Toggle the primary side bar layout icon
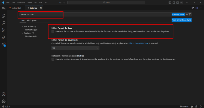204x108 pixels. click(x=170, y=3)
